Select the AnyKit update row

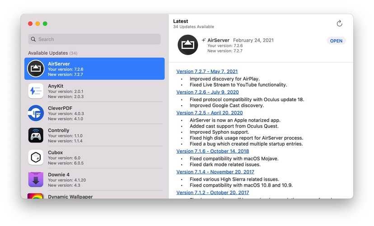94,91
